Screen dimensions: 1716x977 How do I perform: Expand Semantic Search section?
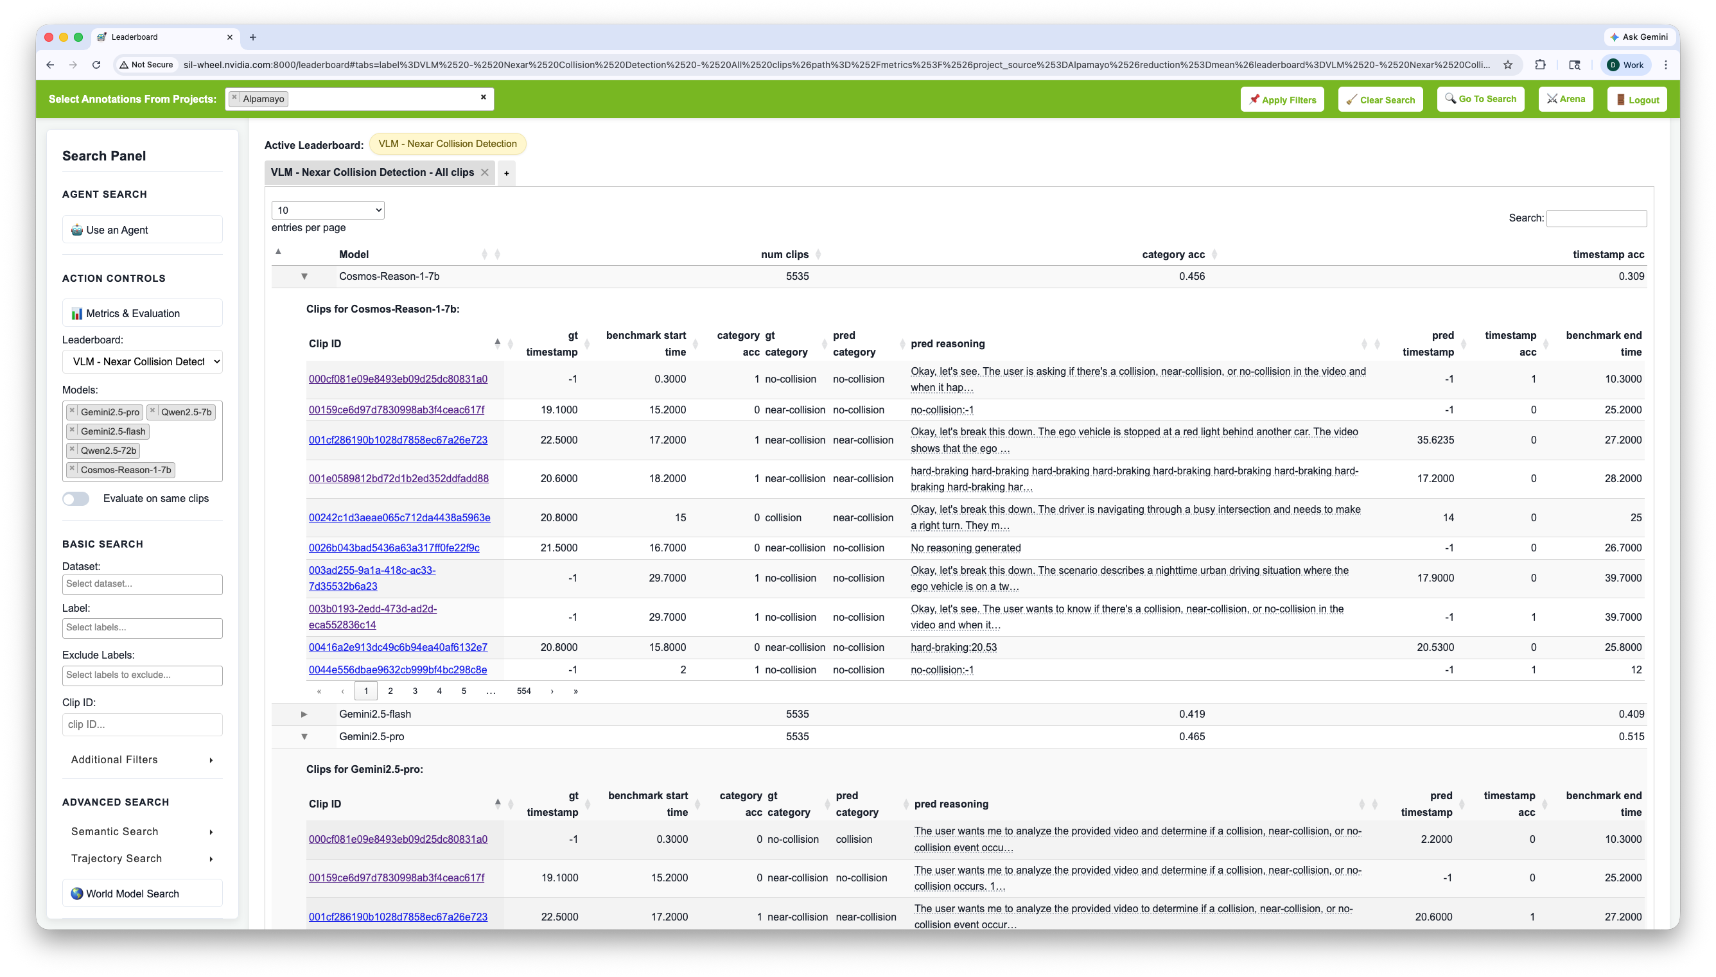143,831
